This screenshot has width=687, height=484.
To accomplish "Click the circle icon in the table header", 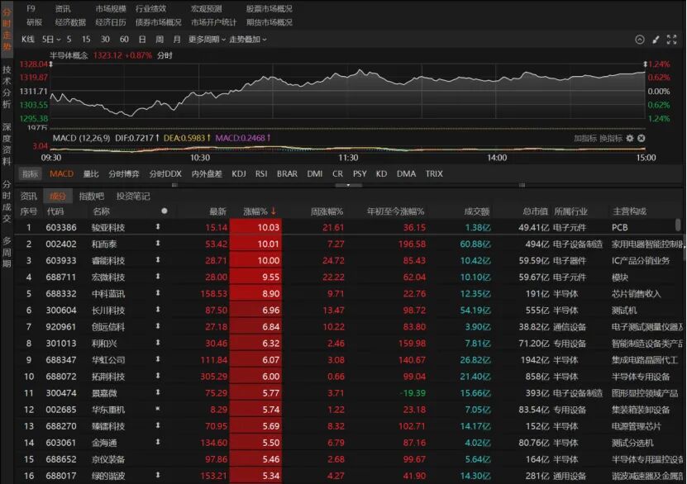I will [x=164, y=211].
